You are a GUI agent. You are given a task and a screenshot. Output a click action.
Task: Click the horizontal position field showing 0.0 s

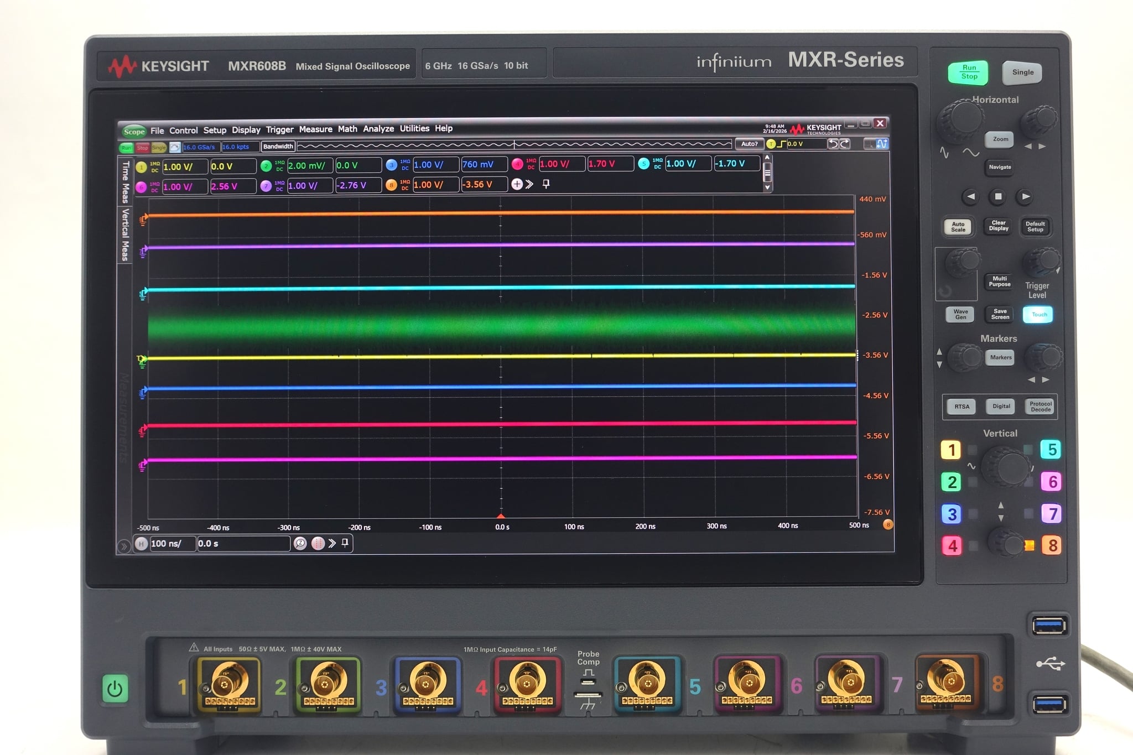243,543
